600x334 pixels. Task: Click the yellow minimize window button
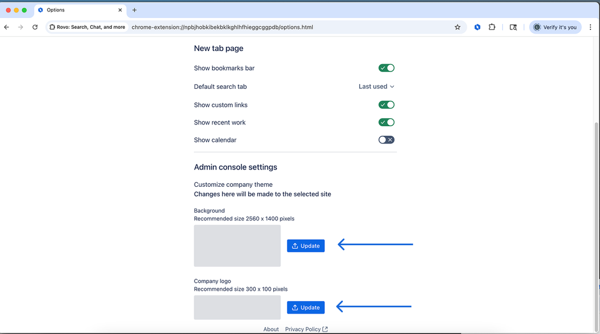tap(16, 10)
